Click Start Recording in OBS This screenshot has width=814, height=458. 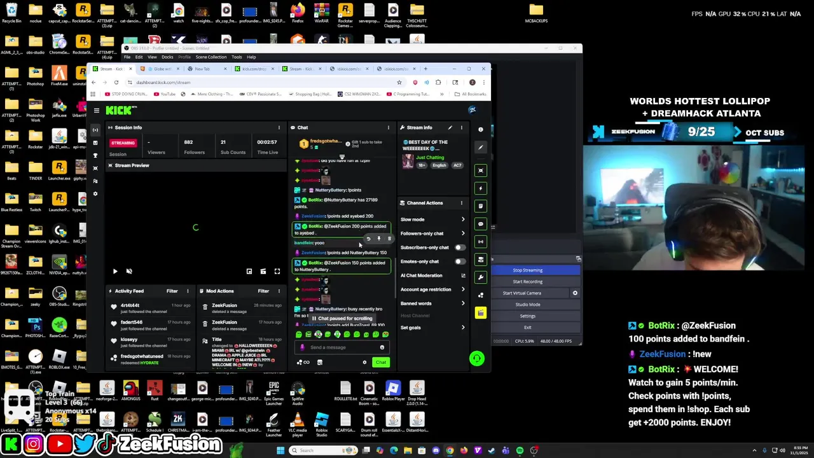click(x=528, y=282)
